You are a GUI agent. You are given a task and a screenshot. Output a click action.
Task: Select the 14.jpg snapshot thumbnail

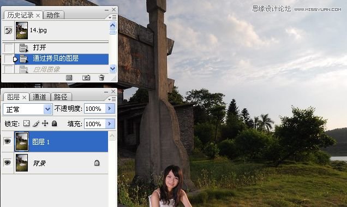pyautogui.click(x=22, y=31)
